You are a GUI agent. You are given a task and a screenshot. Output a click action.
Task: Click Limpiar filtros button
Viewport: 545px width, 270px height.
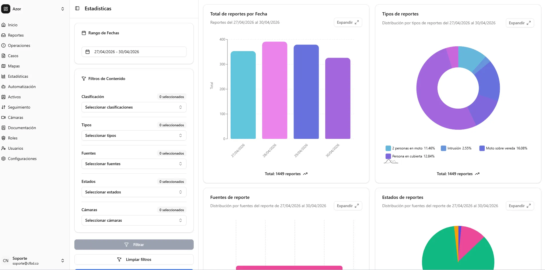(x=134, y=259)
